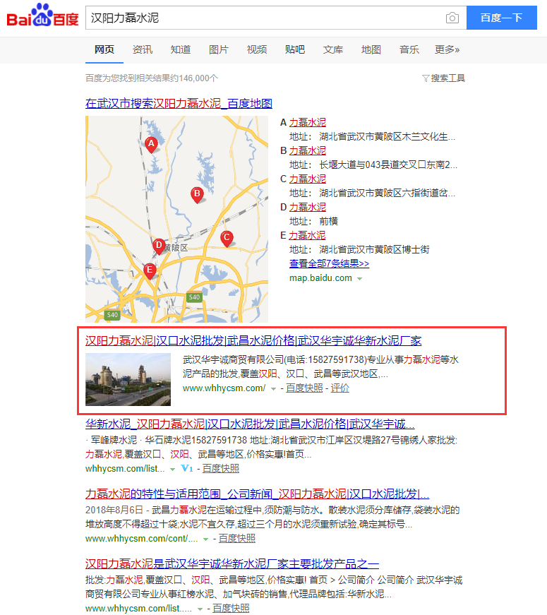
Task: Click 查看全部7条结果>> link
Action: tap(330, 263)
